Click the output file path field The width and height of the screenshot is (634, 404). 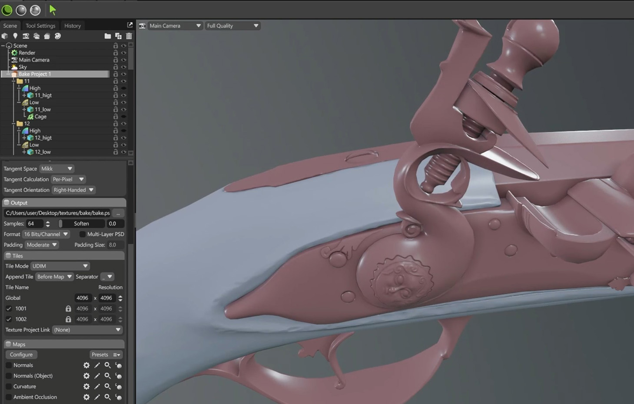pos(57,213)
